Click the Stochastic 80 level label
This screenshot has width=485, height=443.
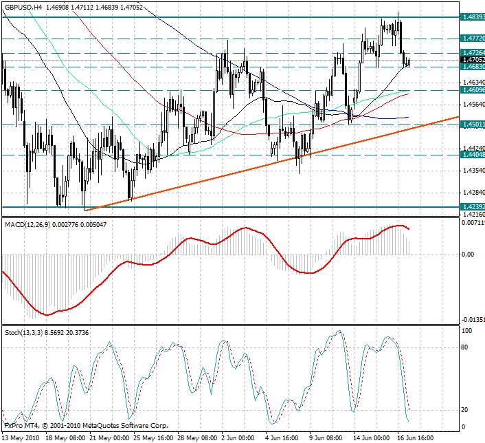click(464, 347)
